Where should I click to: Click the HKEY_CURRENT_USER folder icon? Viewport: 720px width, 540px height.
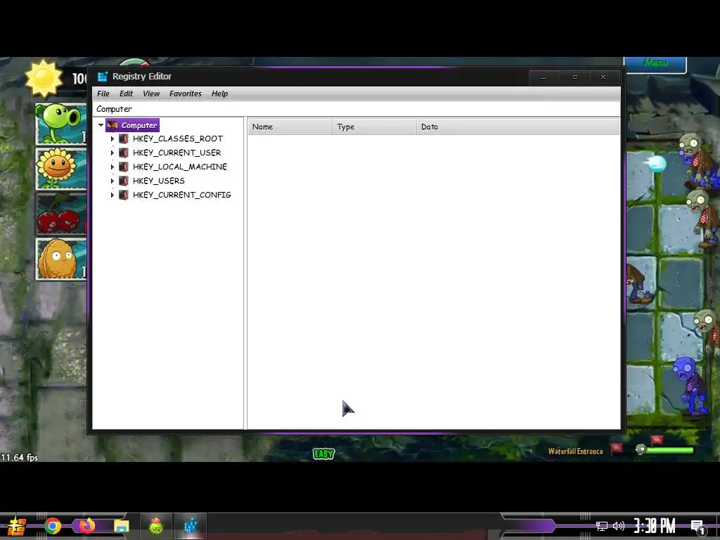[x=124, y=153]
